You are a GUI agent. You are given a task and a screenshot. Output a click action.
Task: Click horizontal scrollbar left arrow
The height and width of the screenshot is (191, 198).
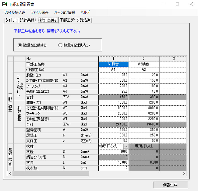(x=10, y=174)
